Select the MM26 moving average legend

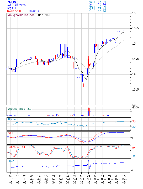point(48,15)
